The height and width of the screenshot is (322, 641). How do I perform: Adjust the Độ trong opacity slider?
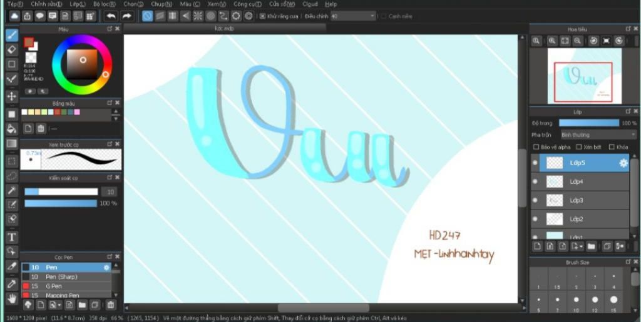point(588,123)
